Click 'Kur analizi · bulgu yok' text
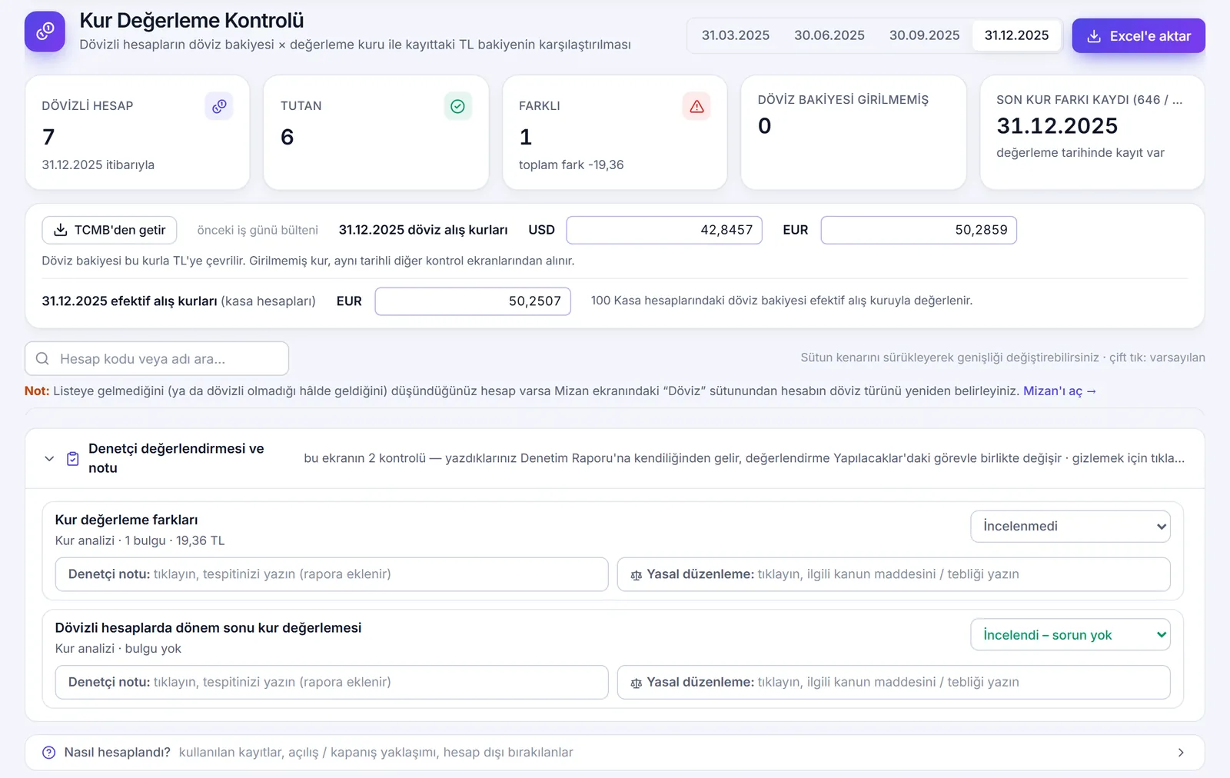Screen dimensions: 1230x778 coord(118,648)
